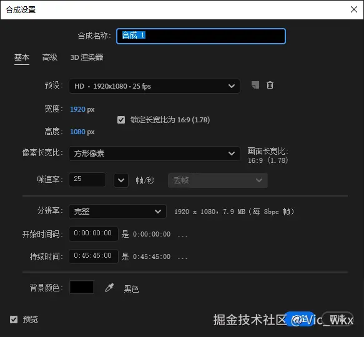Click the 确定 button
The height and width of the screenshot is (337, 364).
300,319
